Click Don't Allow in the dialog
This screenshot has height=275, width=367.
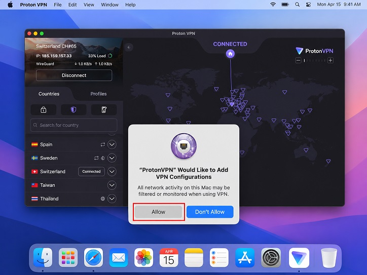210,212
